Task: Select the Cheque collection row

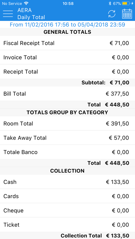Action: (67, 210)
